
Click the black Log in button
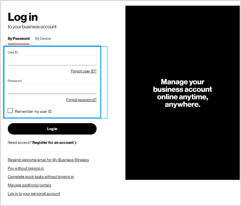52,129
